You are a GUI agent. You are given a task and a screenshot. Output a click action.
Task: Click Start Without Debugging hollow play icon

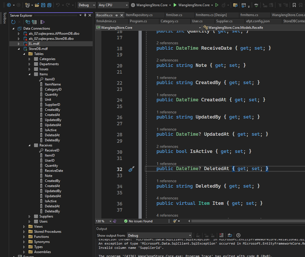217,5
